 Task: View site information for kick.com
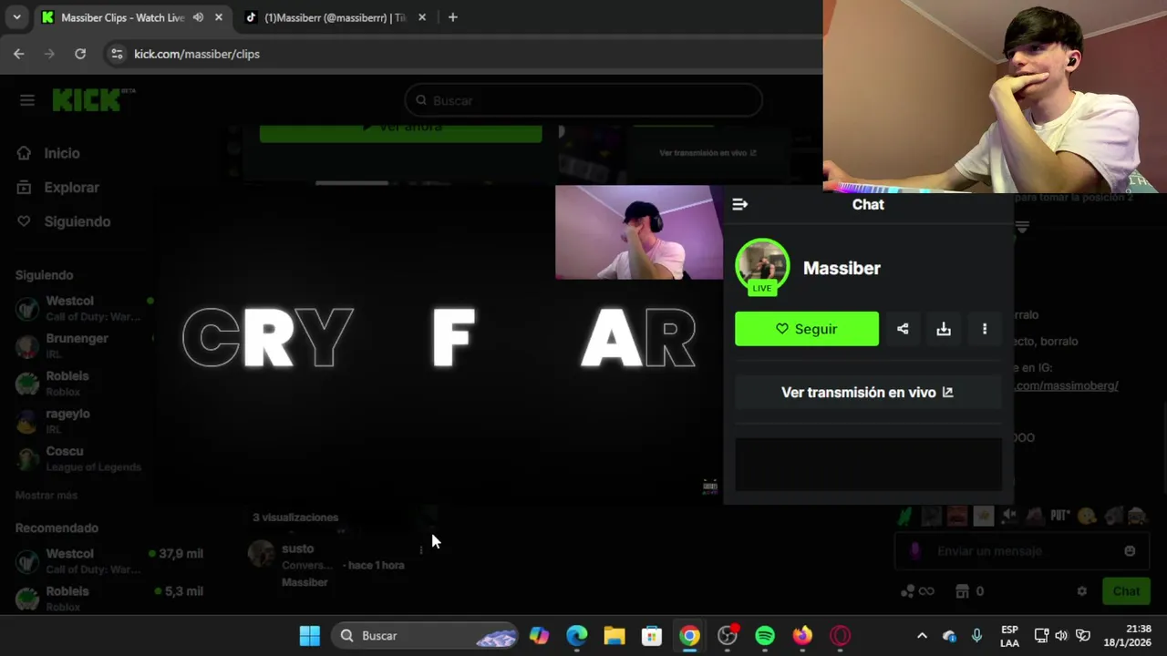tap(116, 54)
